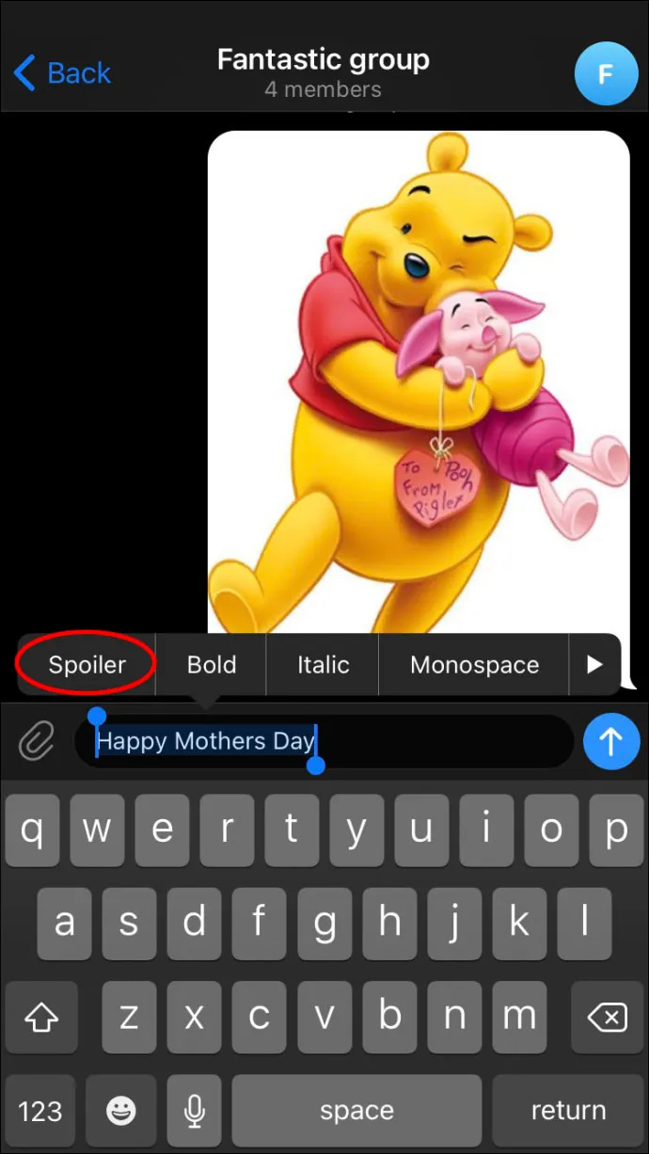Choose Monospace formatting option
The height and width of the screenshot is (1154, 649).
coord(474,665)
